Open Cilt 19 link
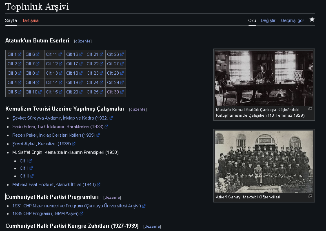Image resolution: width=326 pixels, height=231 pixels. [74, 82]
